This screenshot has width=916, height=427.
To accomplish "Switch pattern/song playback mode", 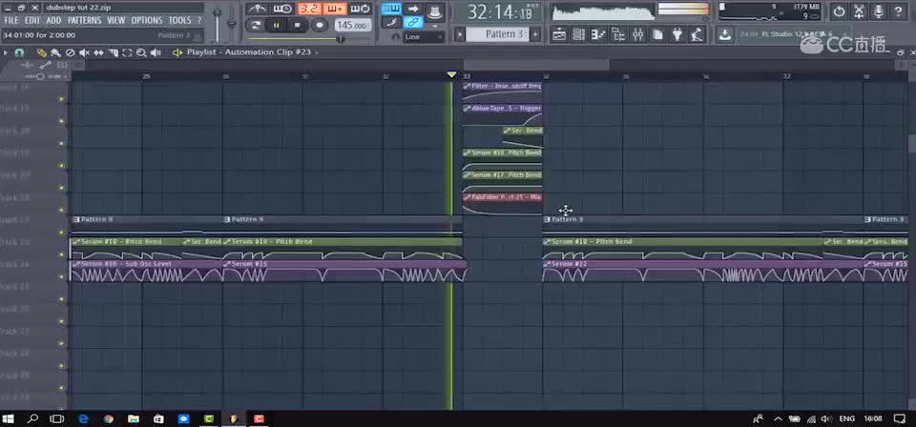I will tap(255, 25).
